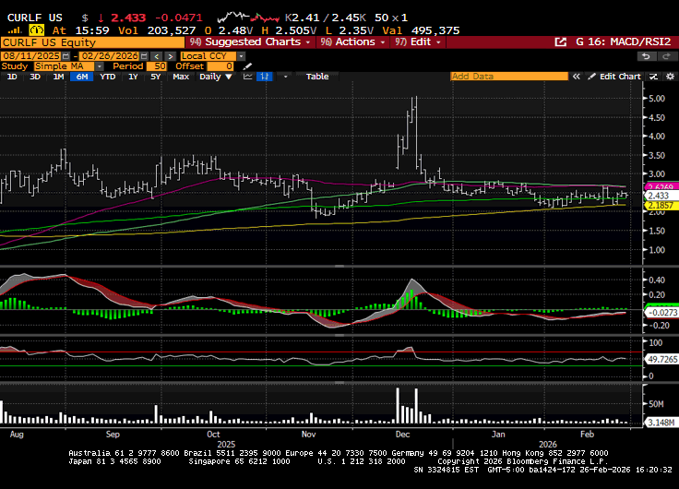Image resolution: width=679 pixels, height=489 pixels.
Task: Set range to 5Y
Action: pos(156,77)
